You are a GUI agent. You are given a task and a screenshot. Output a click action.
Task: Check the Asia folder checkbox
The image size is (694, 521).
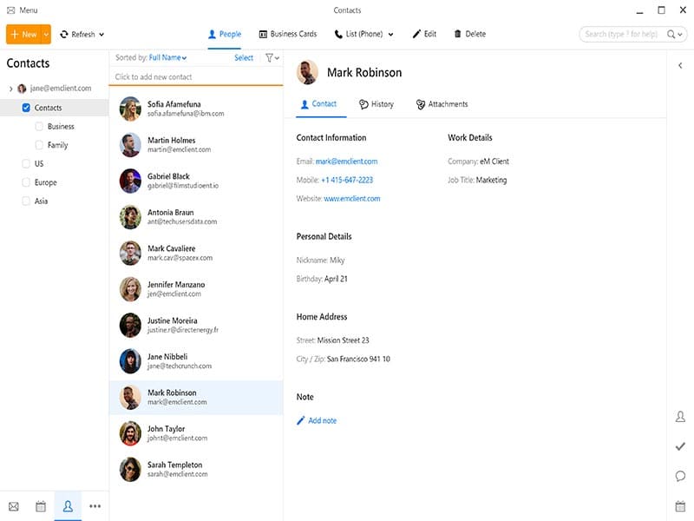pos(26,201)
